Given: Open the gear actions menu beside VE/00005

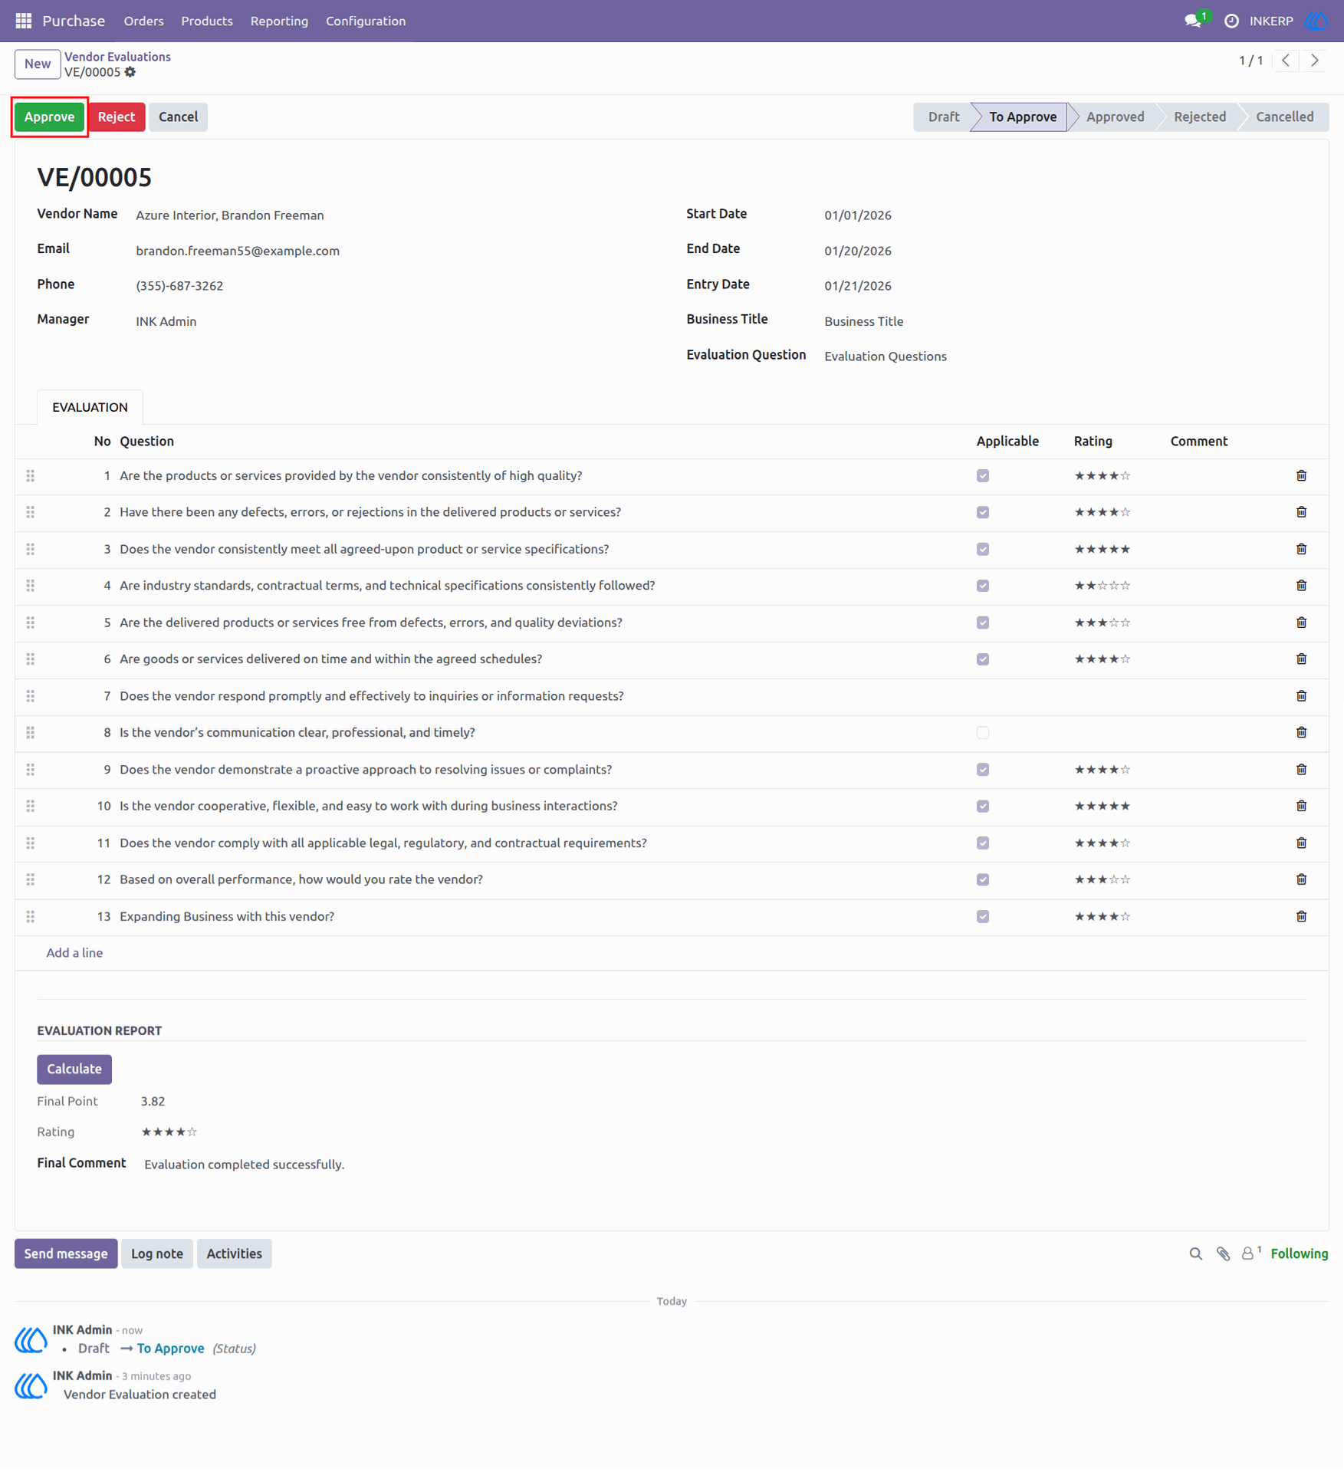Looking at the screenshot, I should click(130, 72).
